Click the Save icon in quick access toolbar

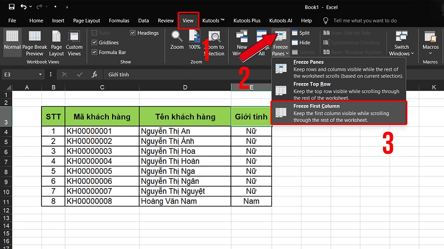(x=12, y=7)
